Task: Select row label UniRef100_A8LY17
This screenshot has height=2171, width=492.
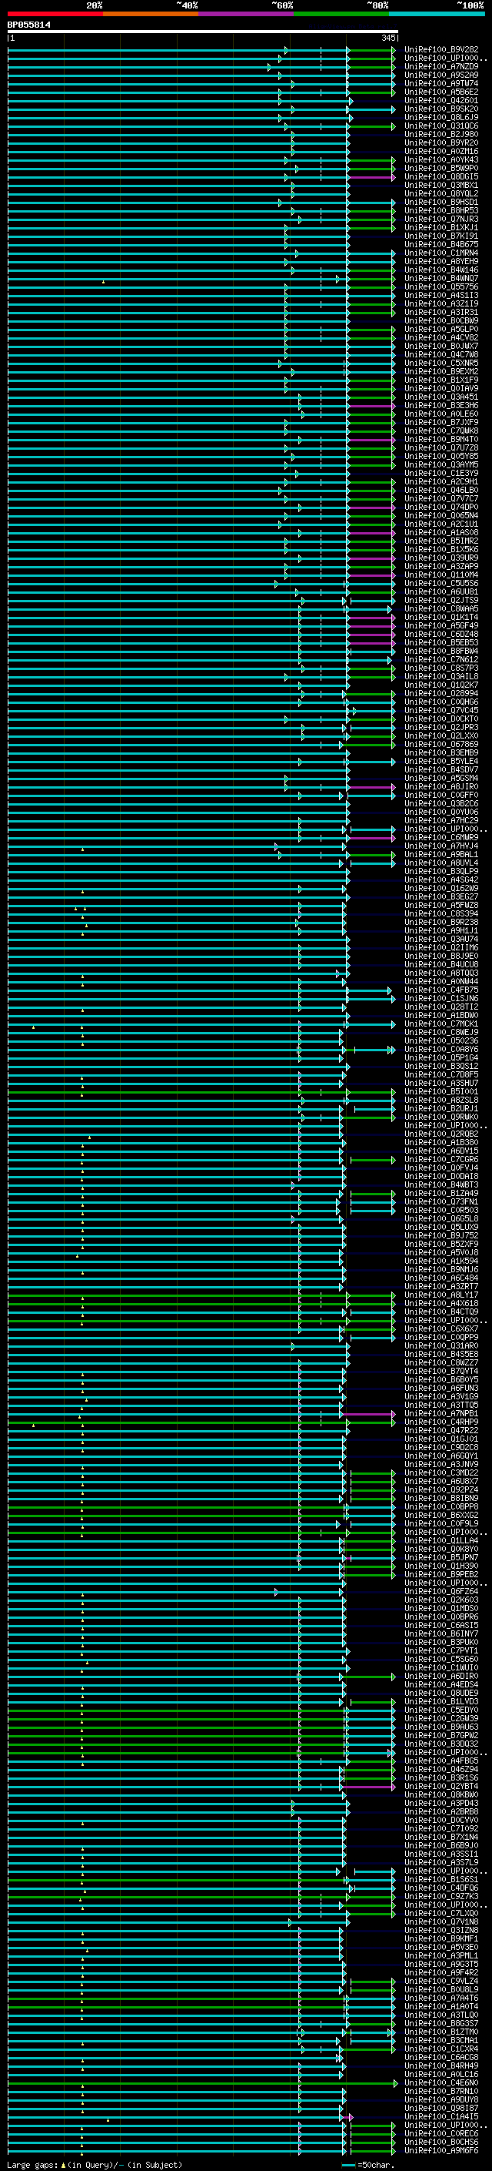Action: (441, 1295)
